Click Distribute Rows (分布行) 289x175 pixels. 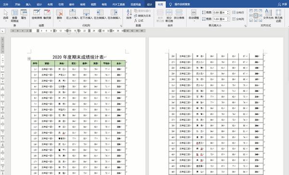point(238,12)
